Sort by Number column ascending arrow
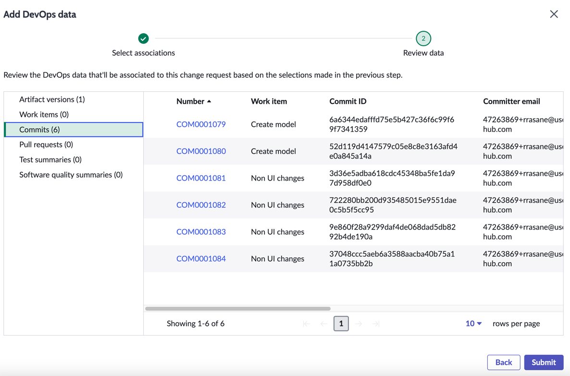570x376 pixels. (209, 101)
